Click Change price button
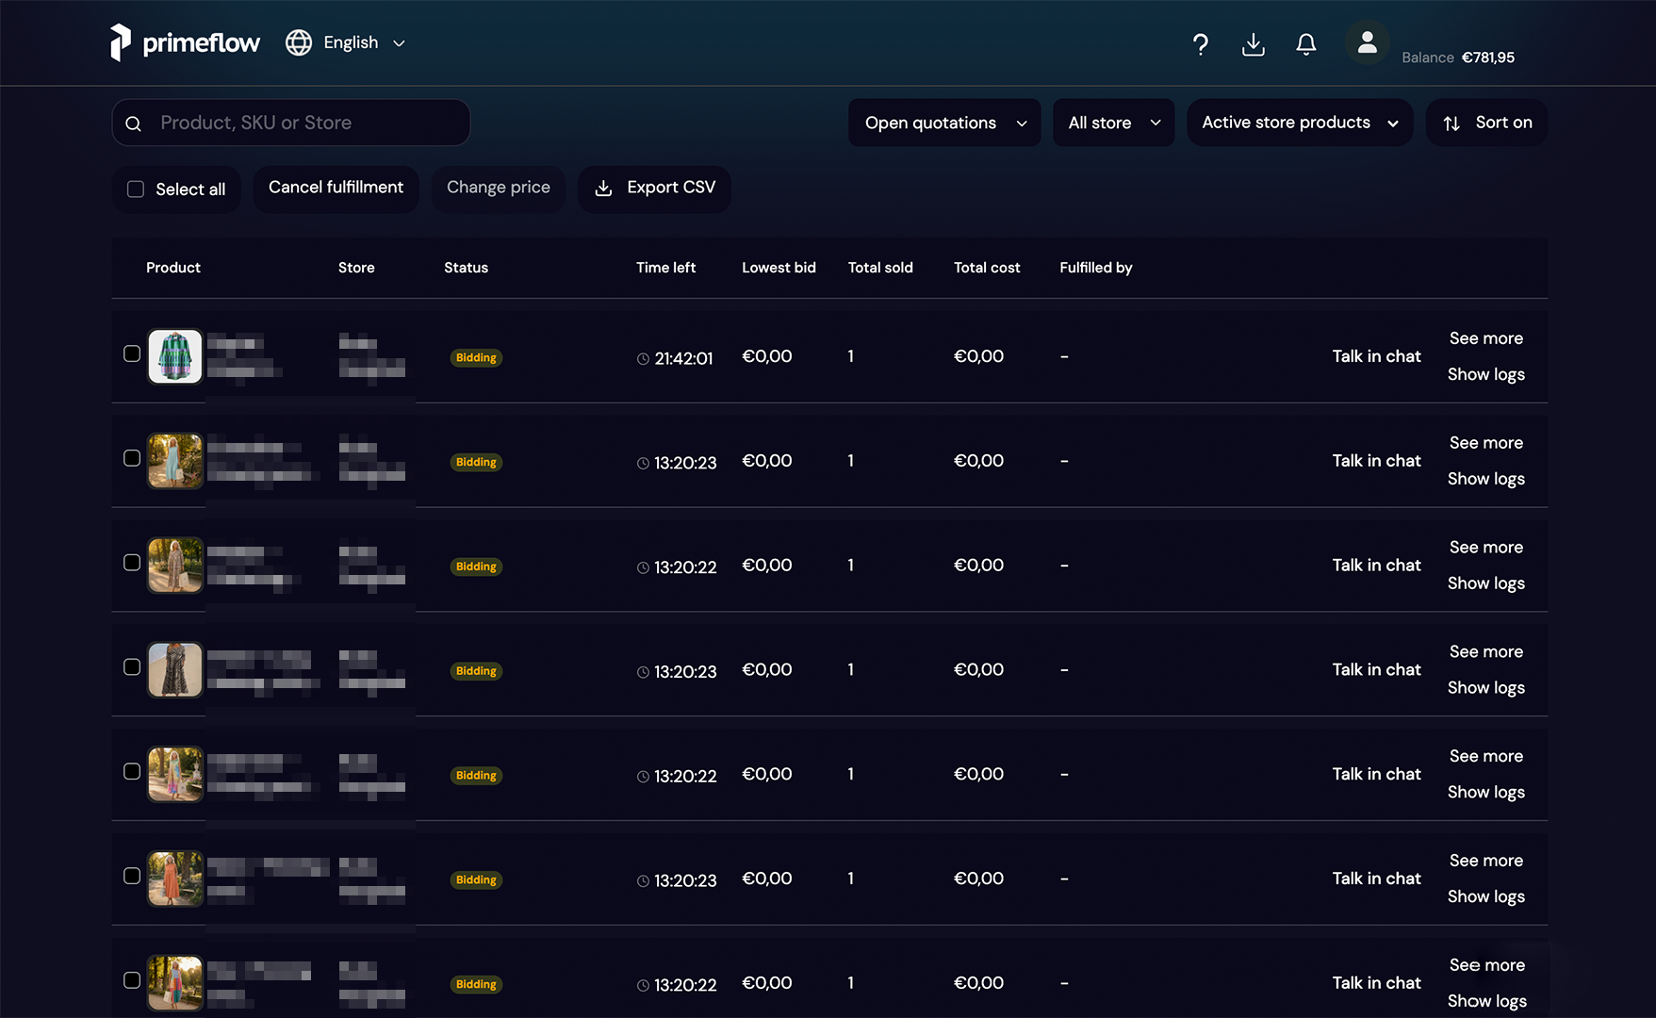This screenshot has height=1018, width=1656. tap(498, 189)
